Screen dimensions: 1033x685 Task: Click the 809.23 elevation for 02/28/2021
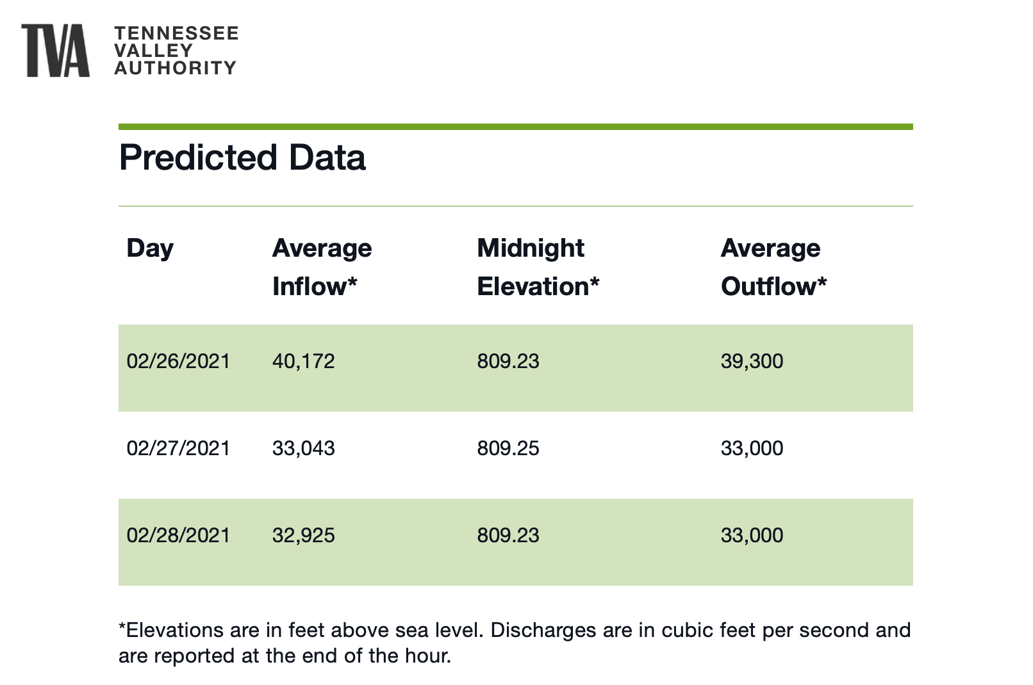508,536
